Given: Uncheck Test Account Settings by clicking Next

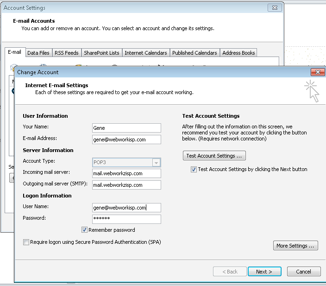Looking at the screenshot, I should (194, 170).
